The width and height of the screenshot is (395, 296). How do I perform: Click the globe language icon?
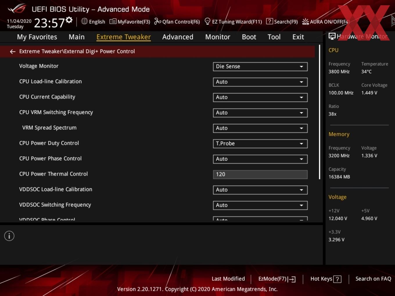[84, 21]
